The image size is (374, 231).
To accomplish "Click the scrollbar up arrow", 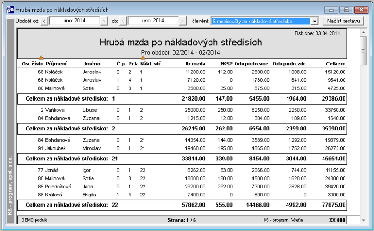I will point(364,32).
